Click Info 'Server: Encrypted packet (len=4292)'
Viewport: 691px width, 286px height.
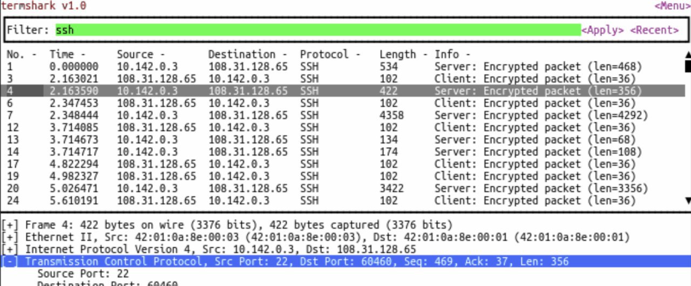coord(541,115)
